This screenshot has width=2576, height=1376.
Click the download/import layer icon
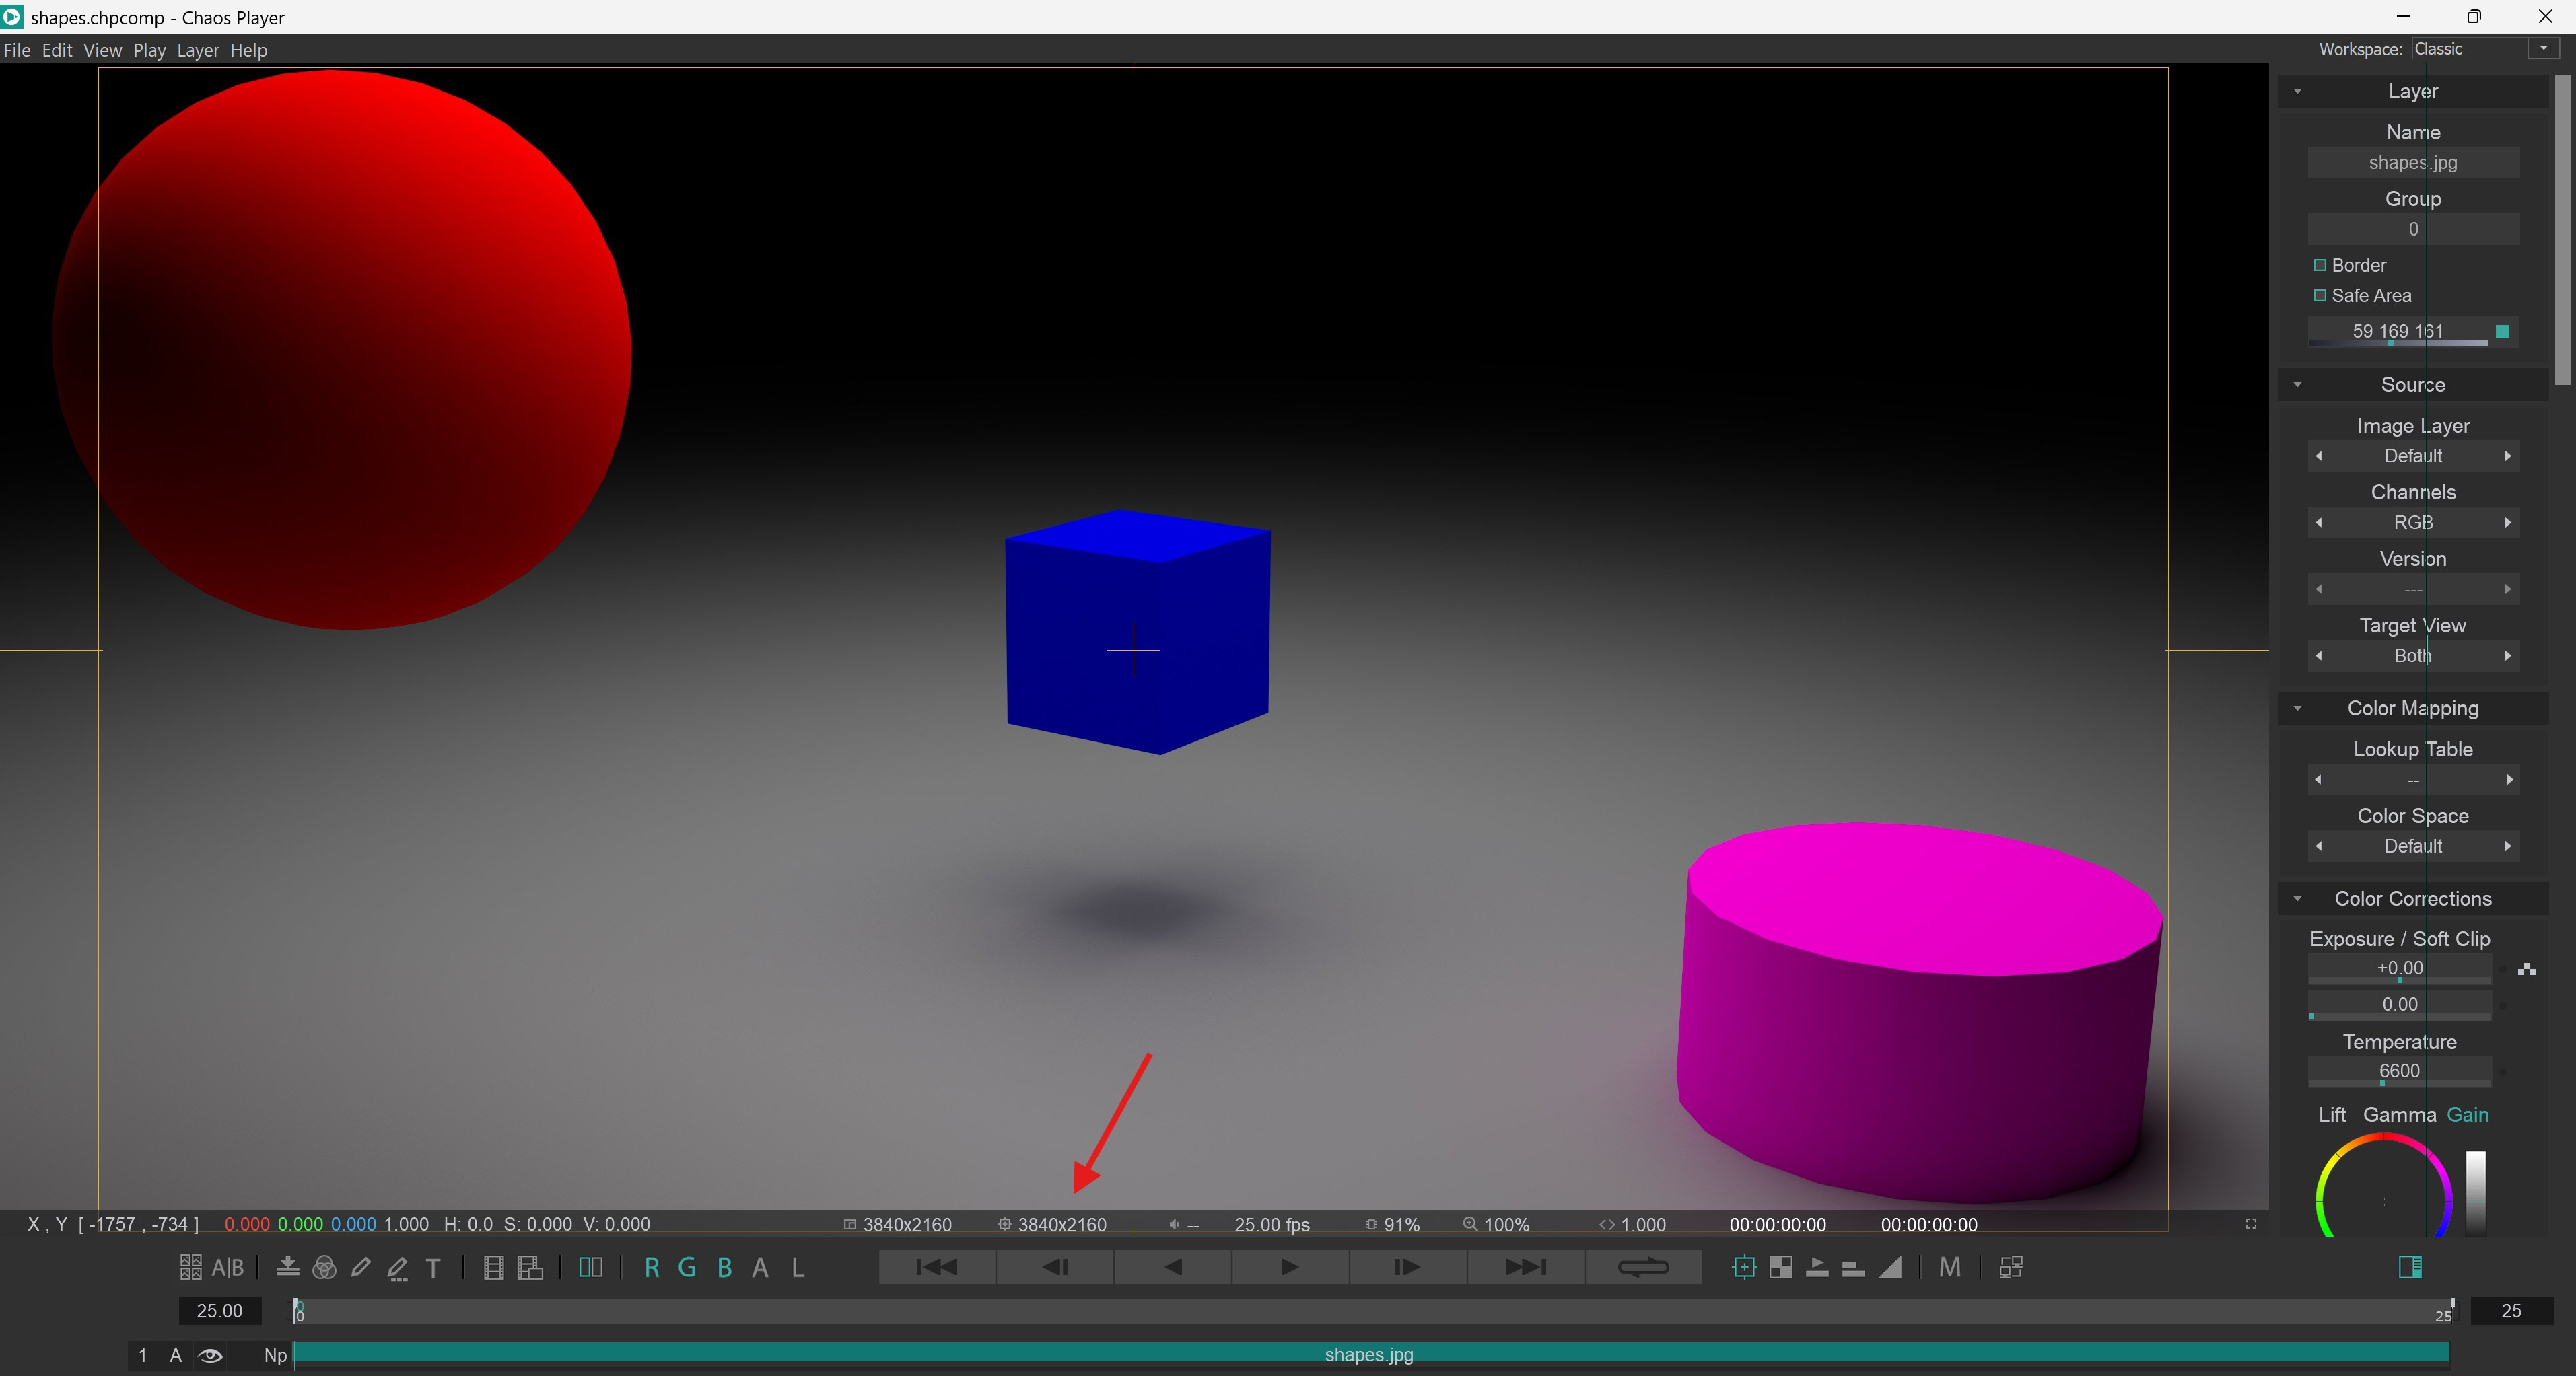pos(288,1267)
